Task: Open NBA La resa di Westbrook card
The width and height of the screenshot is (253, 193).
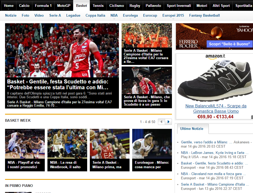Action: point(67,150)
